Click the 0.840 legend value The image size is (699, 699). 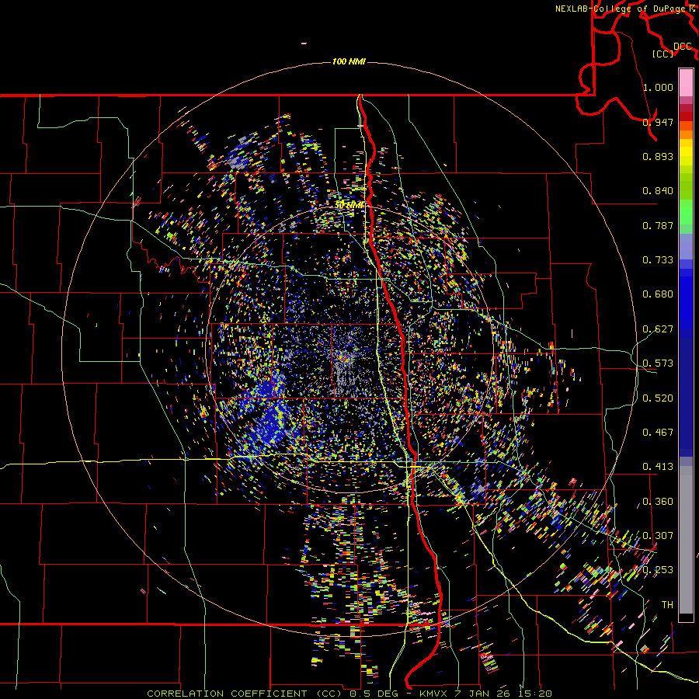pos(658,191)
